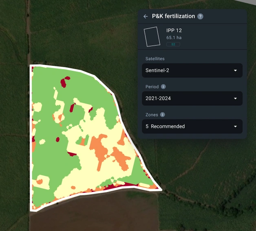The image size is (256, 231).
Task: Show info about Period
Action: [163, 87]
